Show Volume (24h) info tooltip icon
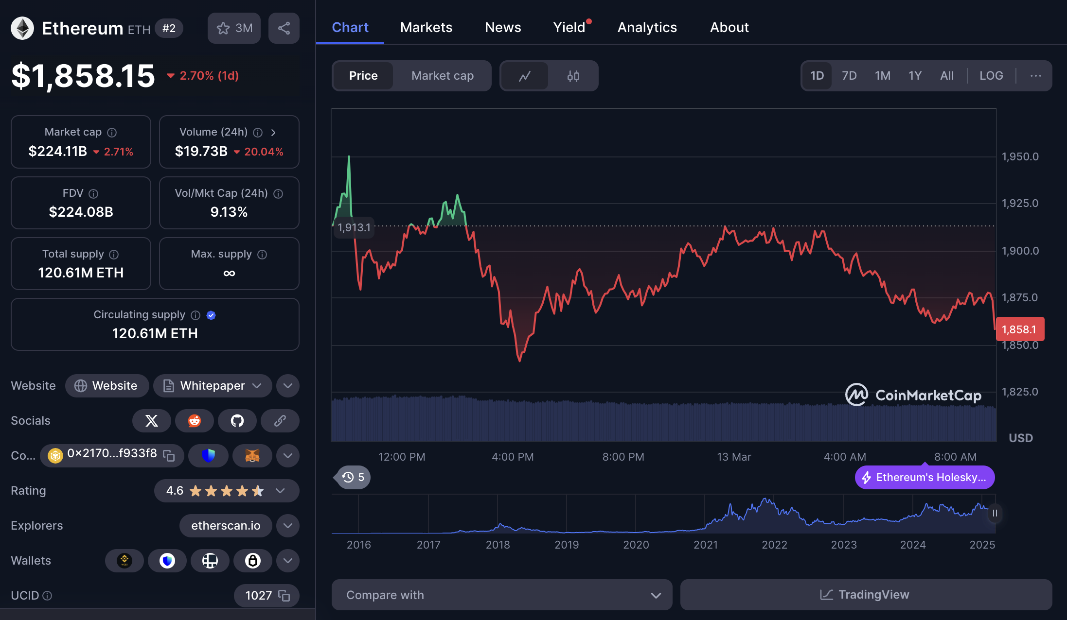Viewport: 1067px width, 620px height. (258, 133)
